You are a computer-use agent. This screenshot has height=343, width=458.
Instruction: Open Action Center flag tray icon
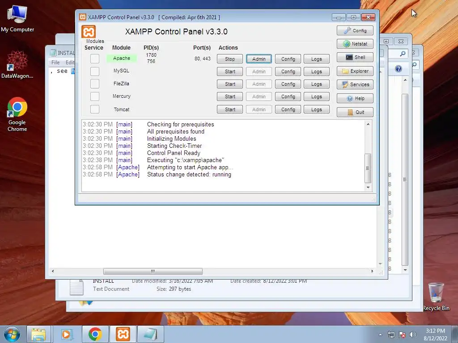402,335
